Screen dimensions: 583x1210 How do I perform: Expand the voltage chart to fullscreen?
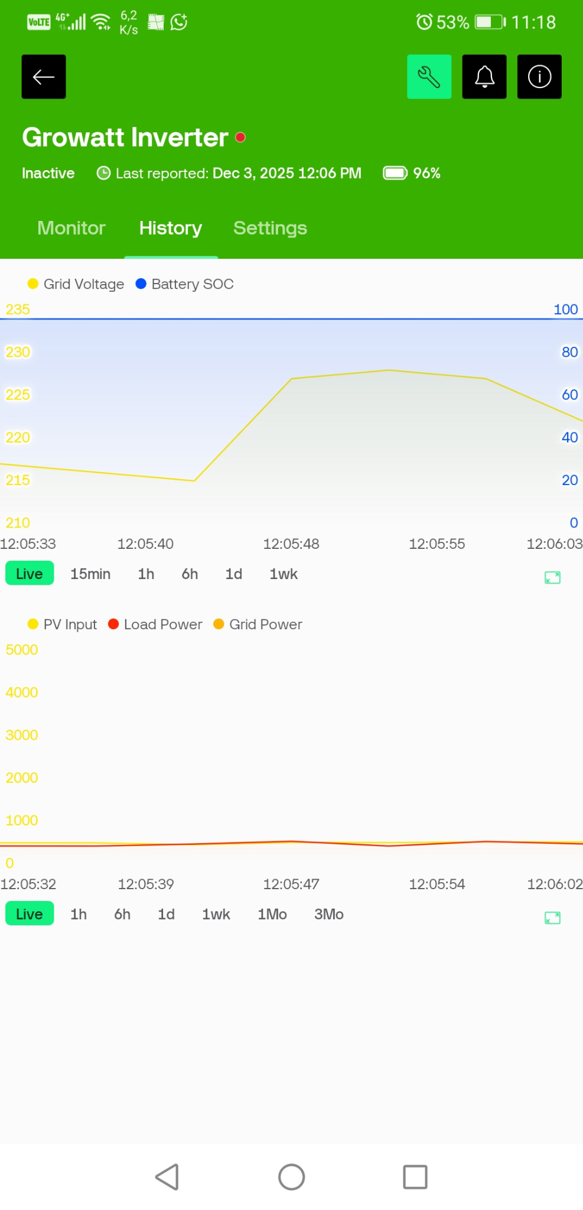tap(552, 577)
